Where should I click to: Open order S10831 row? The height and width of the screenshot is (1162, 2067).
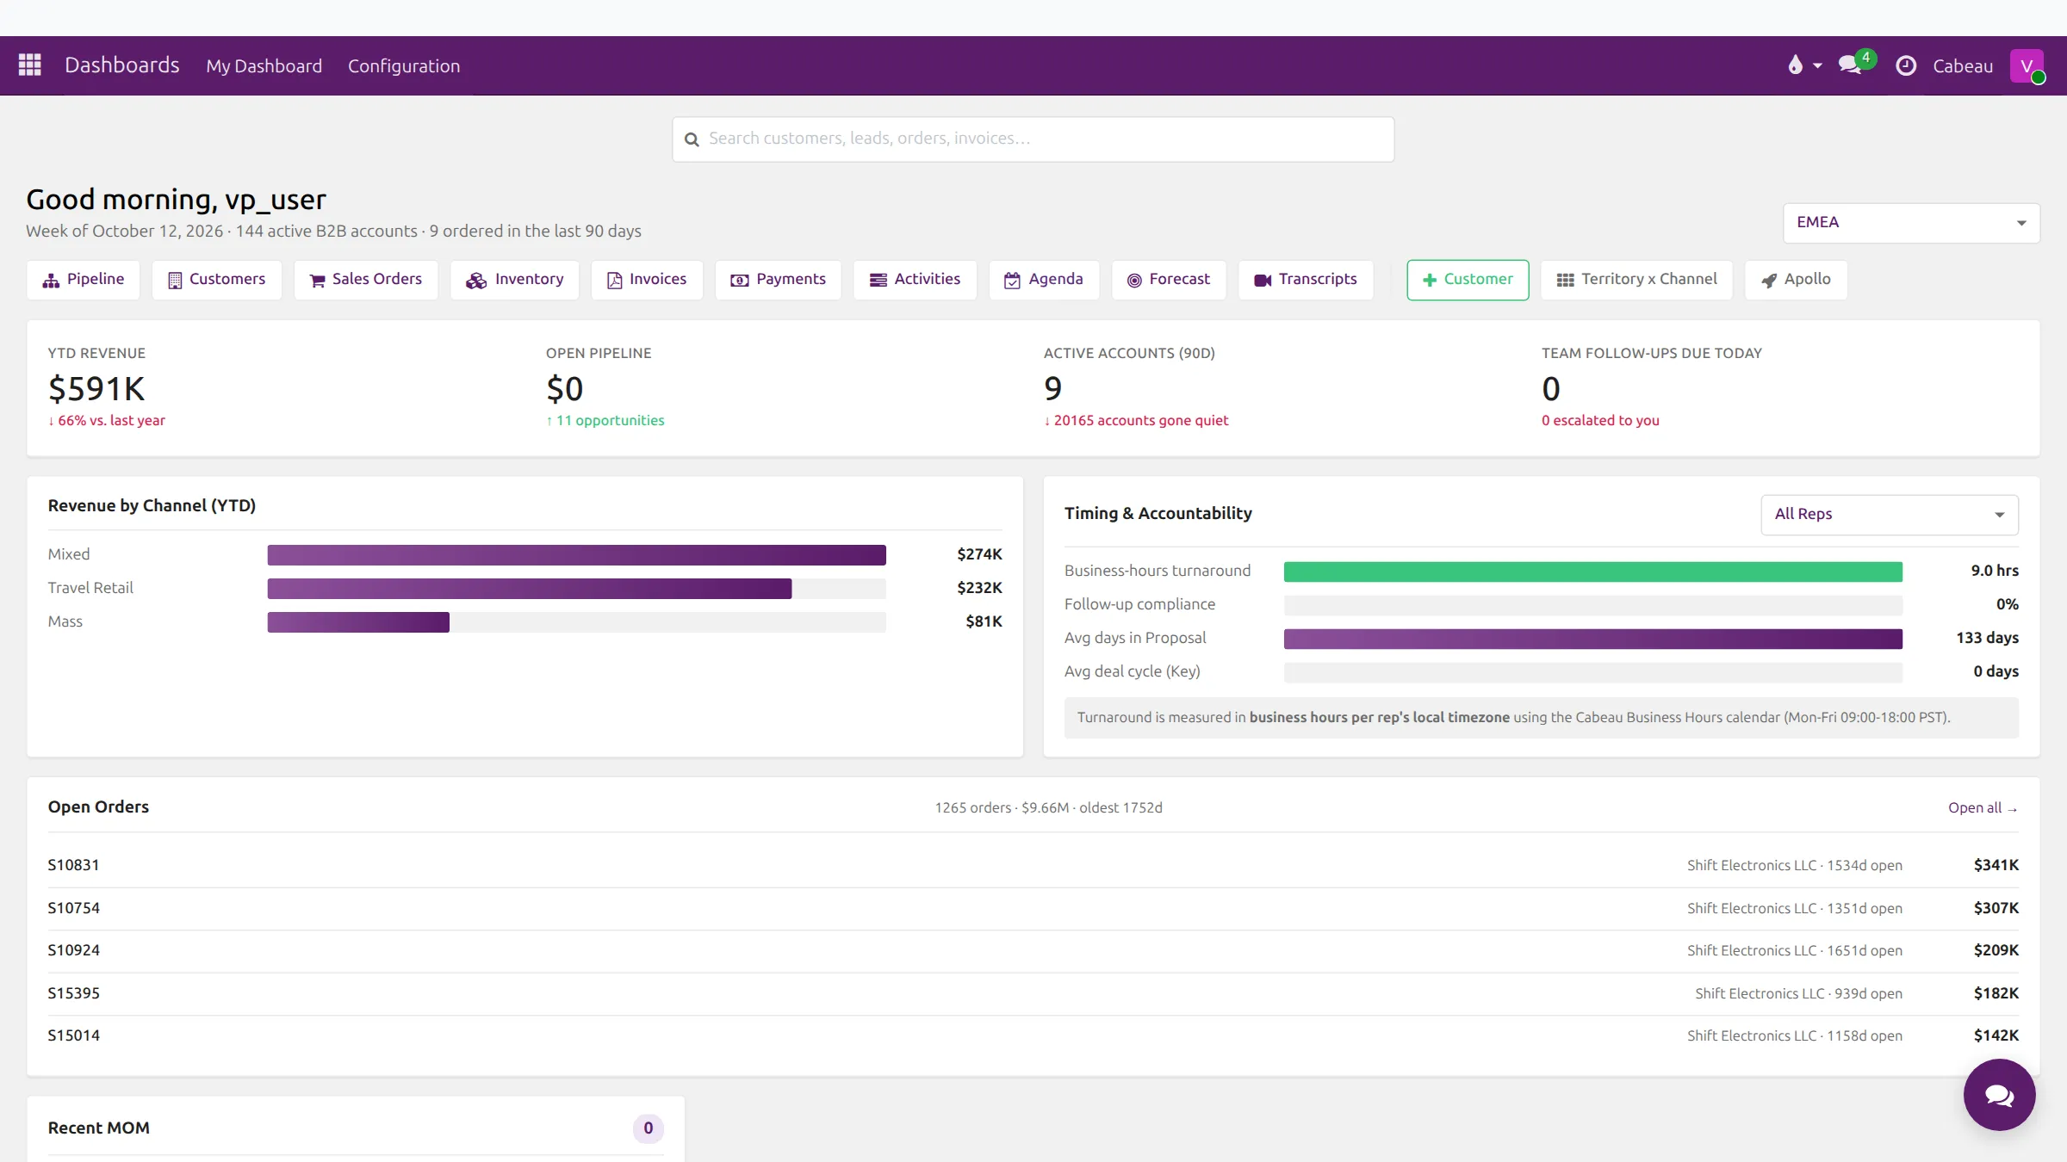[x=1033, y=865]
